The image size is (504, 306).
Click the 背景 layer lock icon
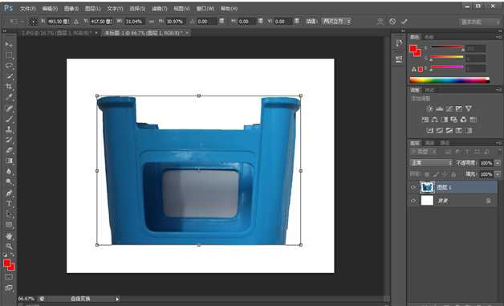pyautogui.click(x=488, y=201)
